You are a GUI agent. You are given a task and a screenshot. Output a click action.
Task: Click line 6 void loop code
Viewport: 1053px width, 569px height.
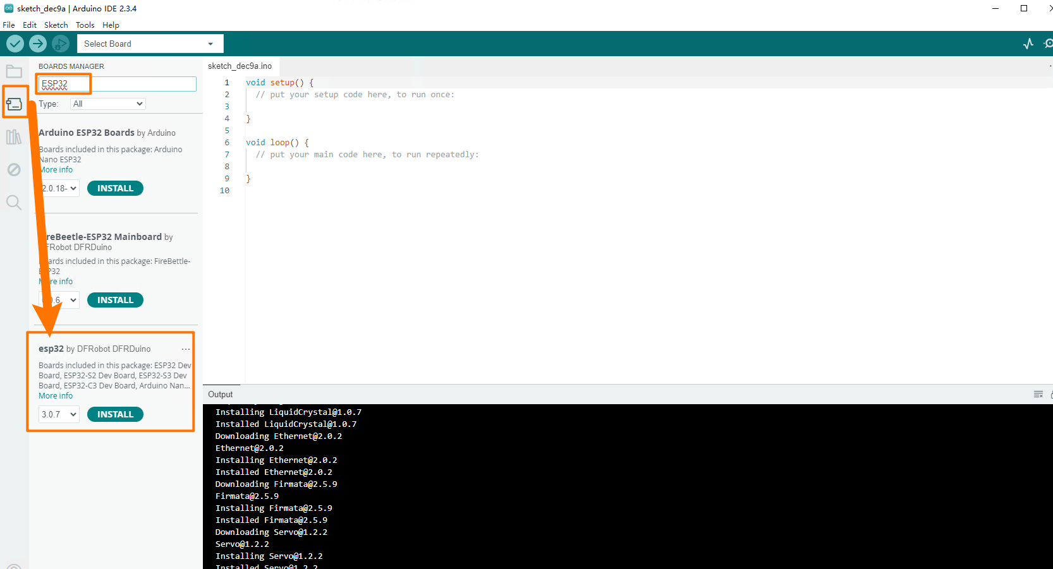click(277, 143)
